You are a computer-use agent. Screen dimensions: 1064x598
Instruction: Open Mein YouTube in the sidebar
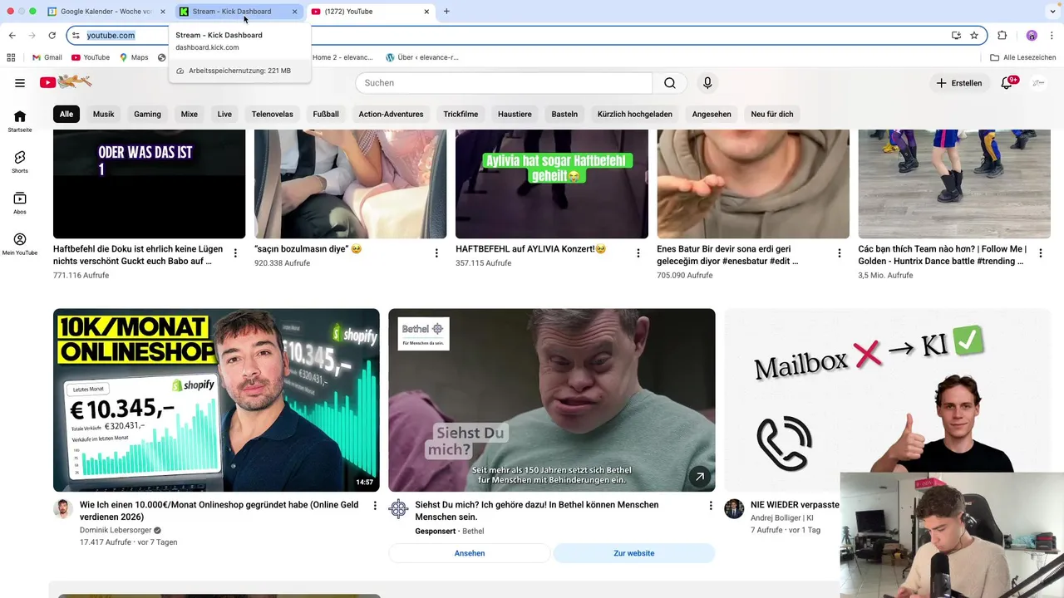(x=20, y=244)
